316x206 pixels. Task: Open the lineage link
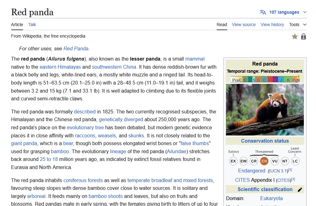tap(118, 152)
